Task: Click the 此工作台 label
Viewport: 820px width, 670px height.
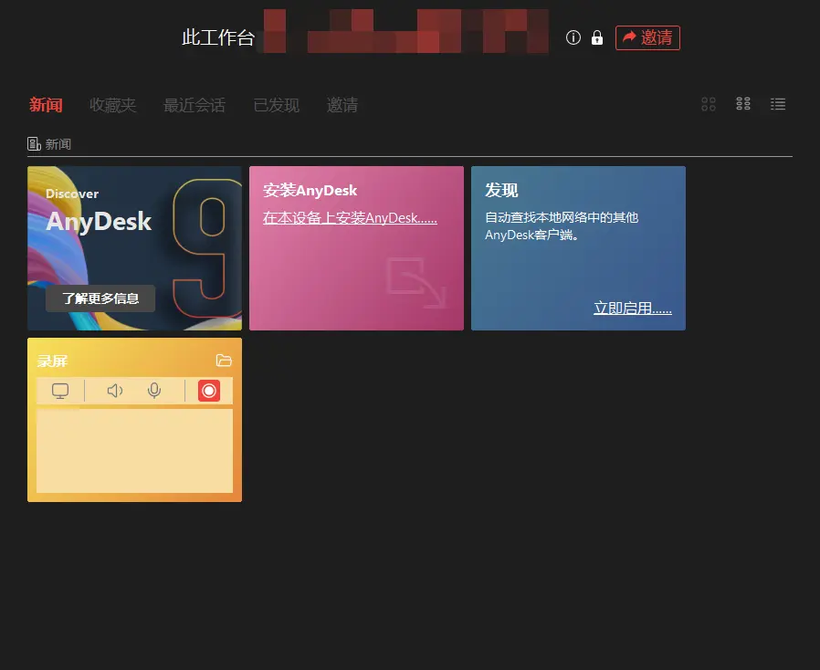Action: (218, 37)
